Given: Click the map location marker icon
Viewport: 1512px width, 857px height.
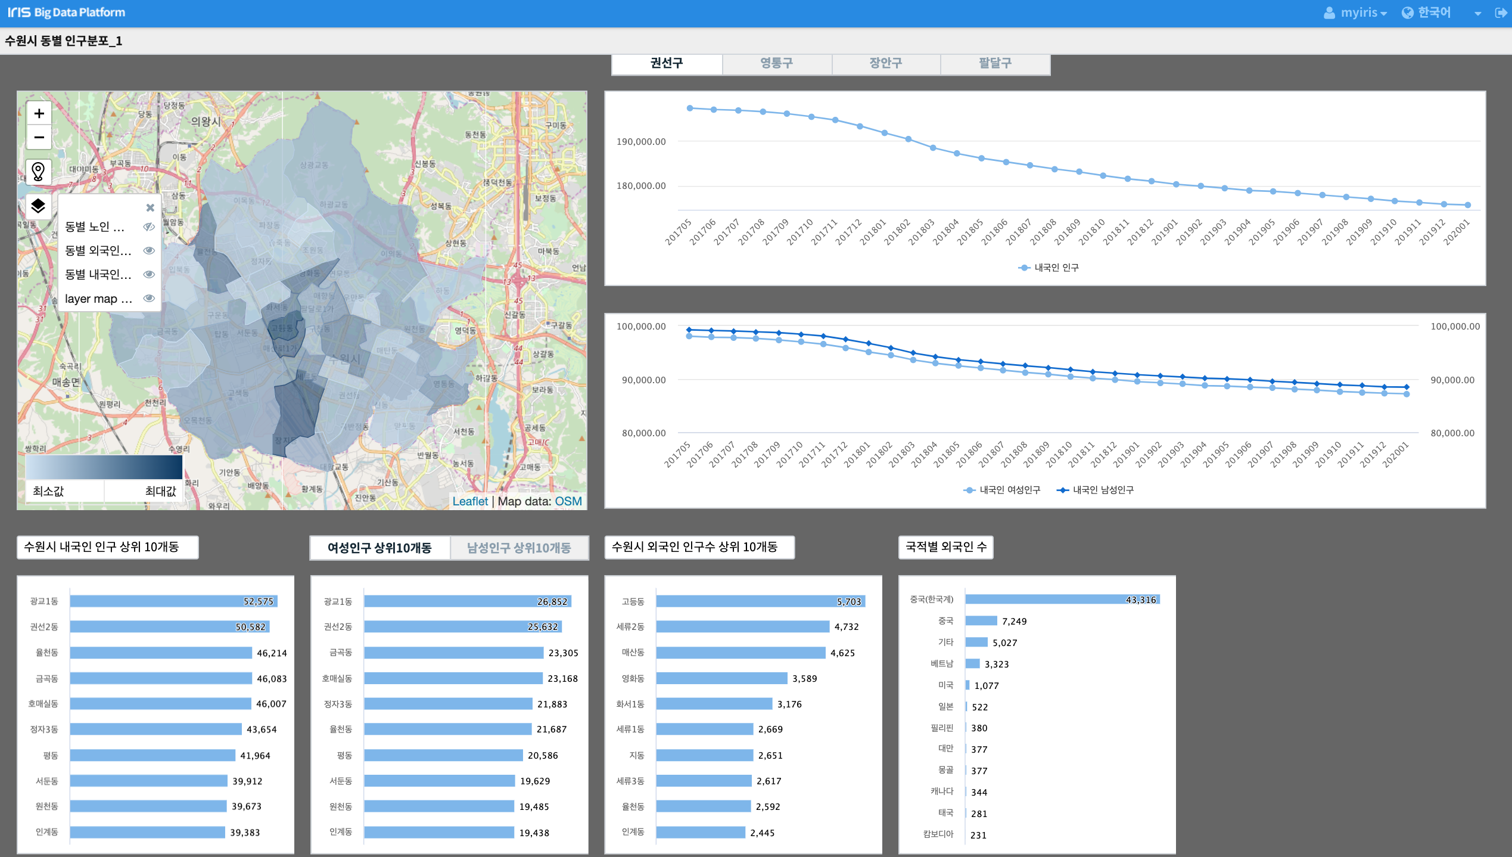Looking at the screenshot, I should pyautogui.click(x=38, y=172).
